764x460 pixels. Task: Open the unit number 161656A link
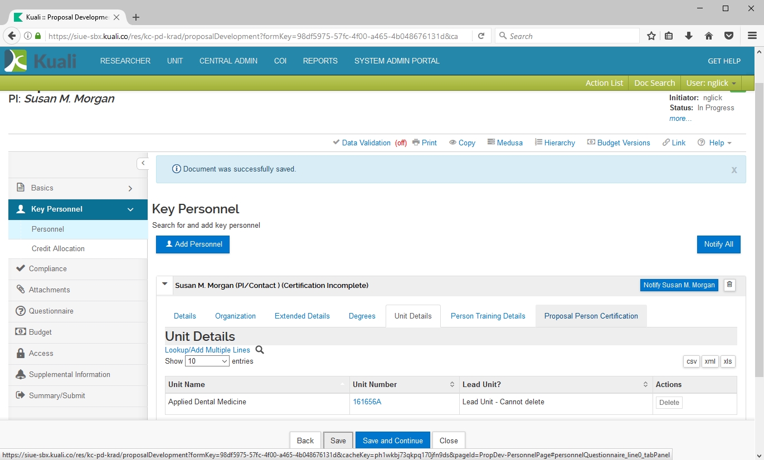(x=367, y=402)
